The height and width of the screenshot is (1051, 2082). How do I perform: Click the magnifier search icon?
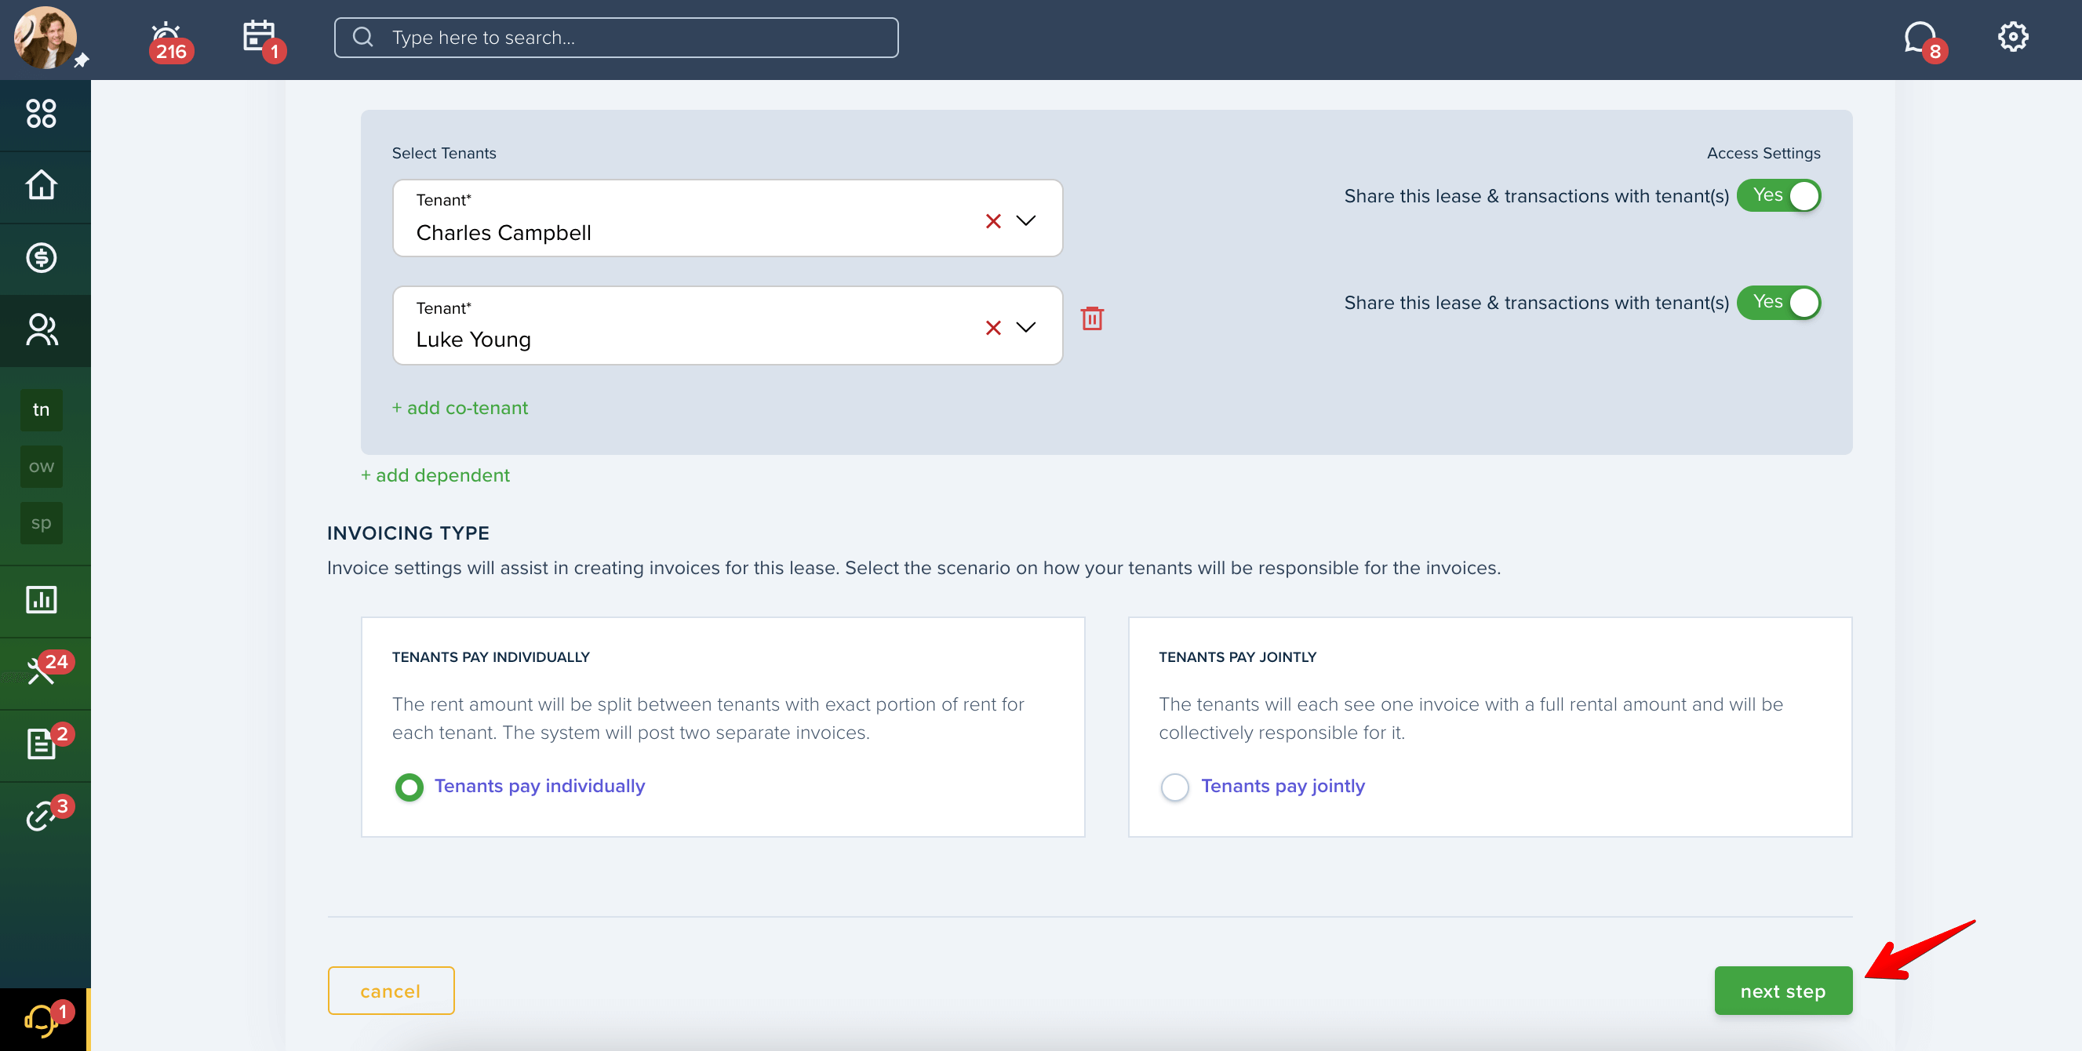pos(364,37)
